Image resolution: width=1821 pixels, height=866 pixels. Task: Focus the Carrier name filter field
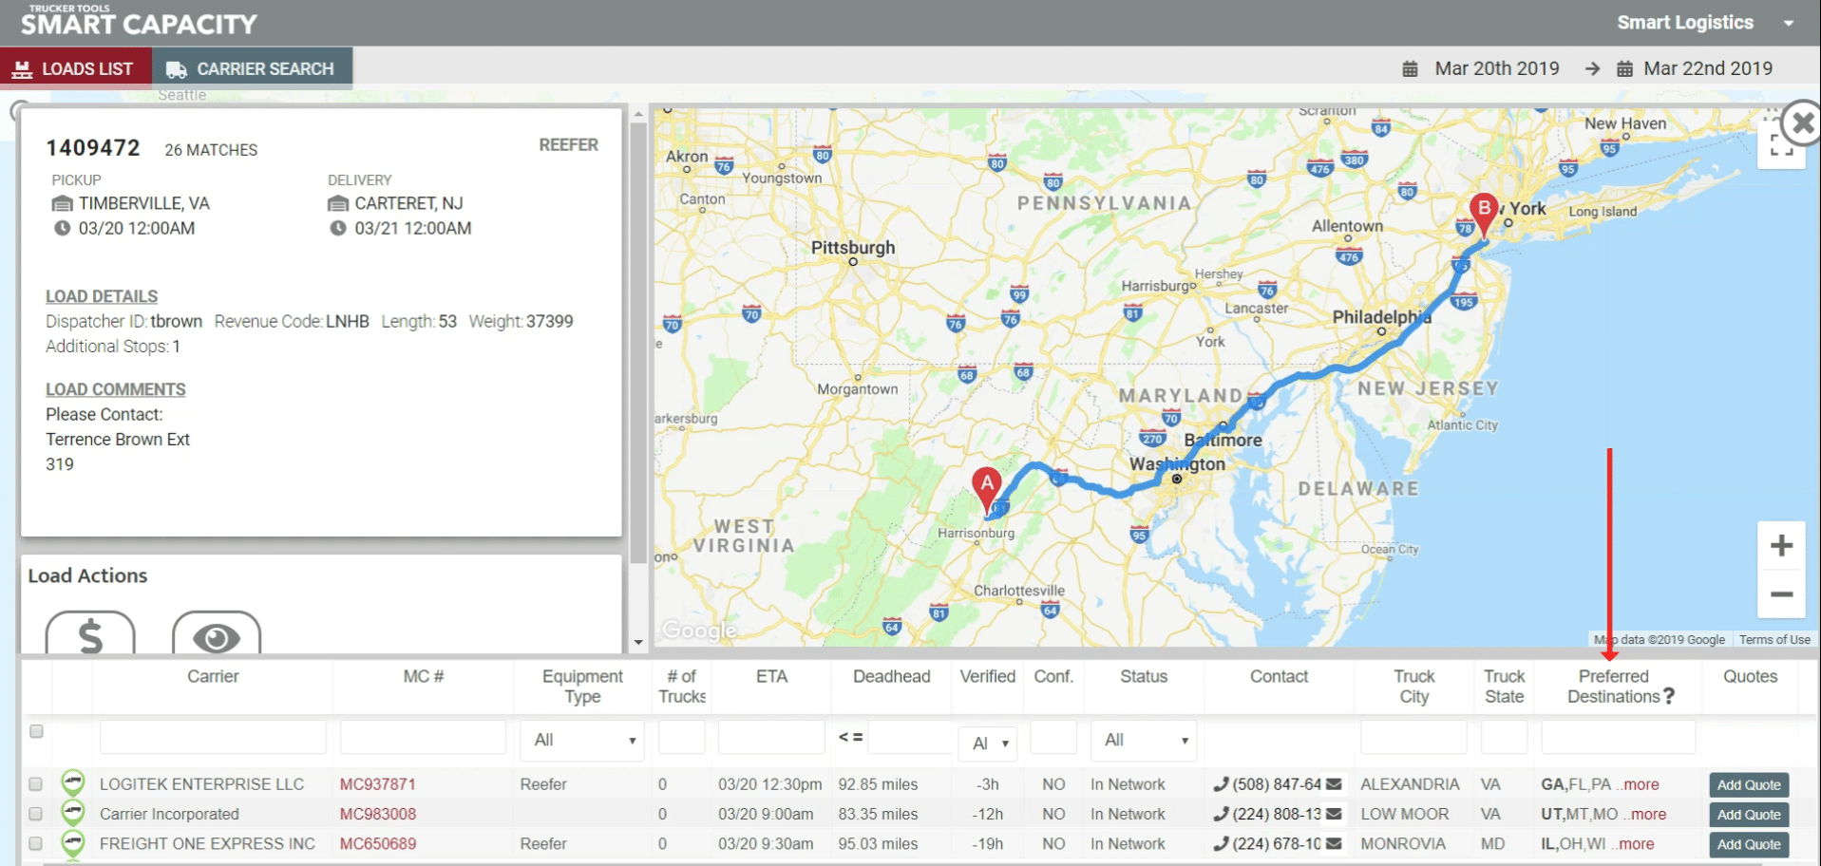213,738
